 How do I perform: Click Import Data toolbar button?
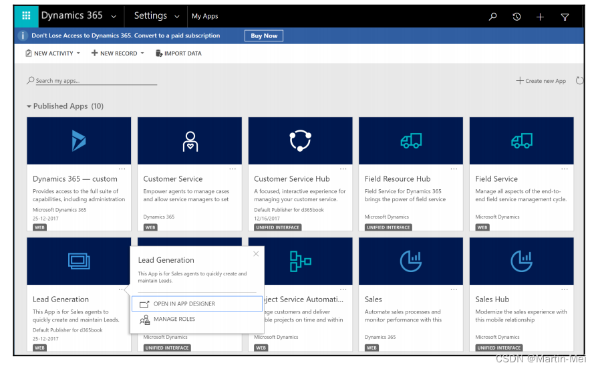178,53
